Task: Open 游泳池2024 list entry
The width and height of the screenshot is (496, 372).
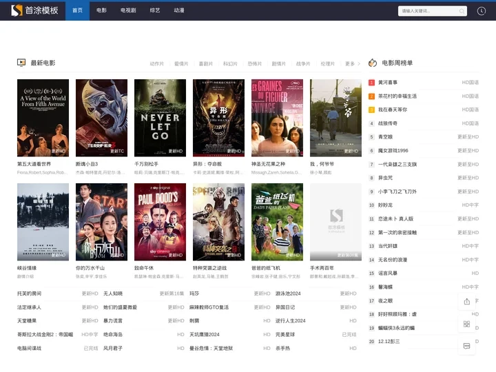Action: [288, 293]
